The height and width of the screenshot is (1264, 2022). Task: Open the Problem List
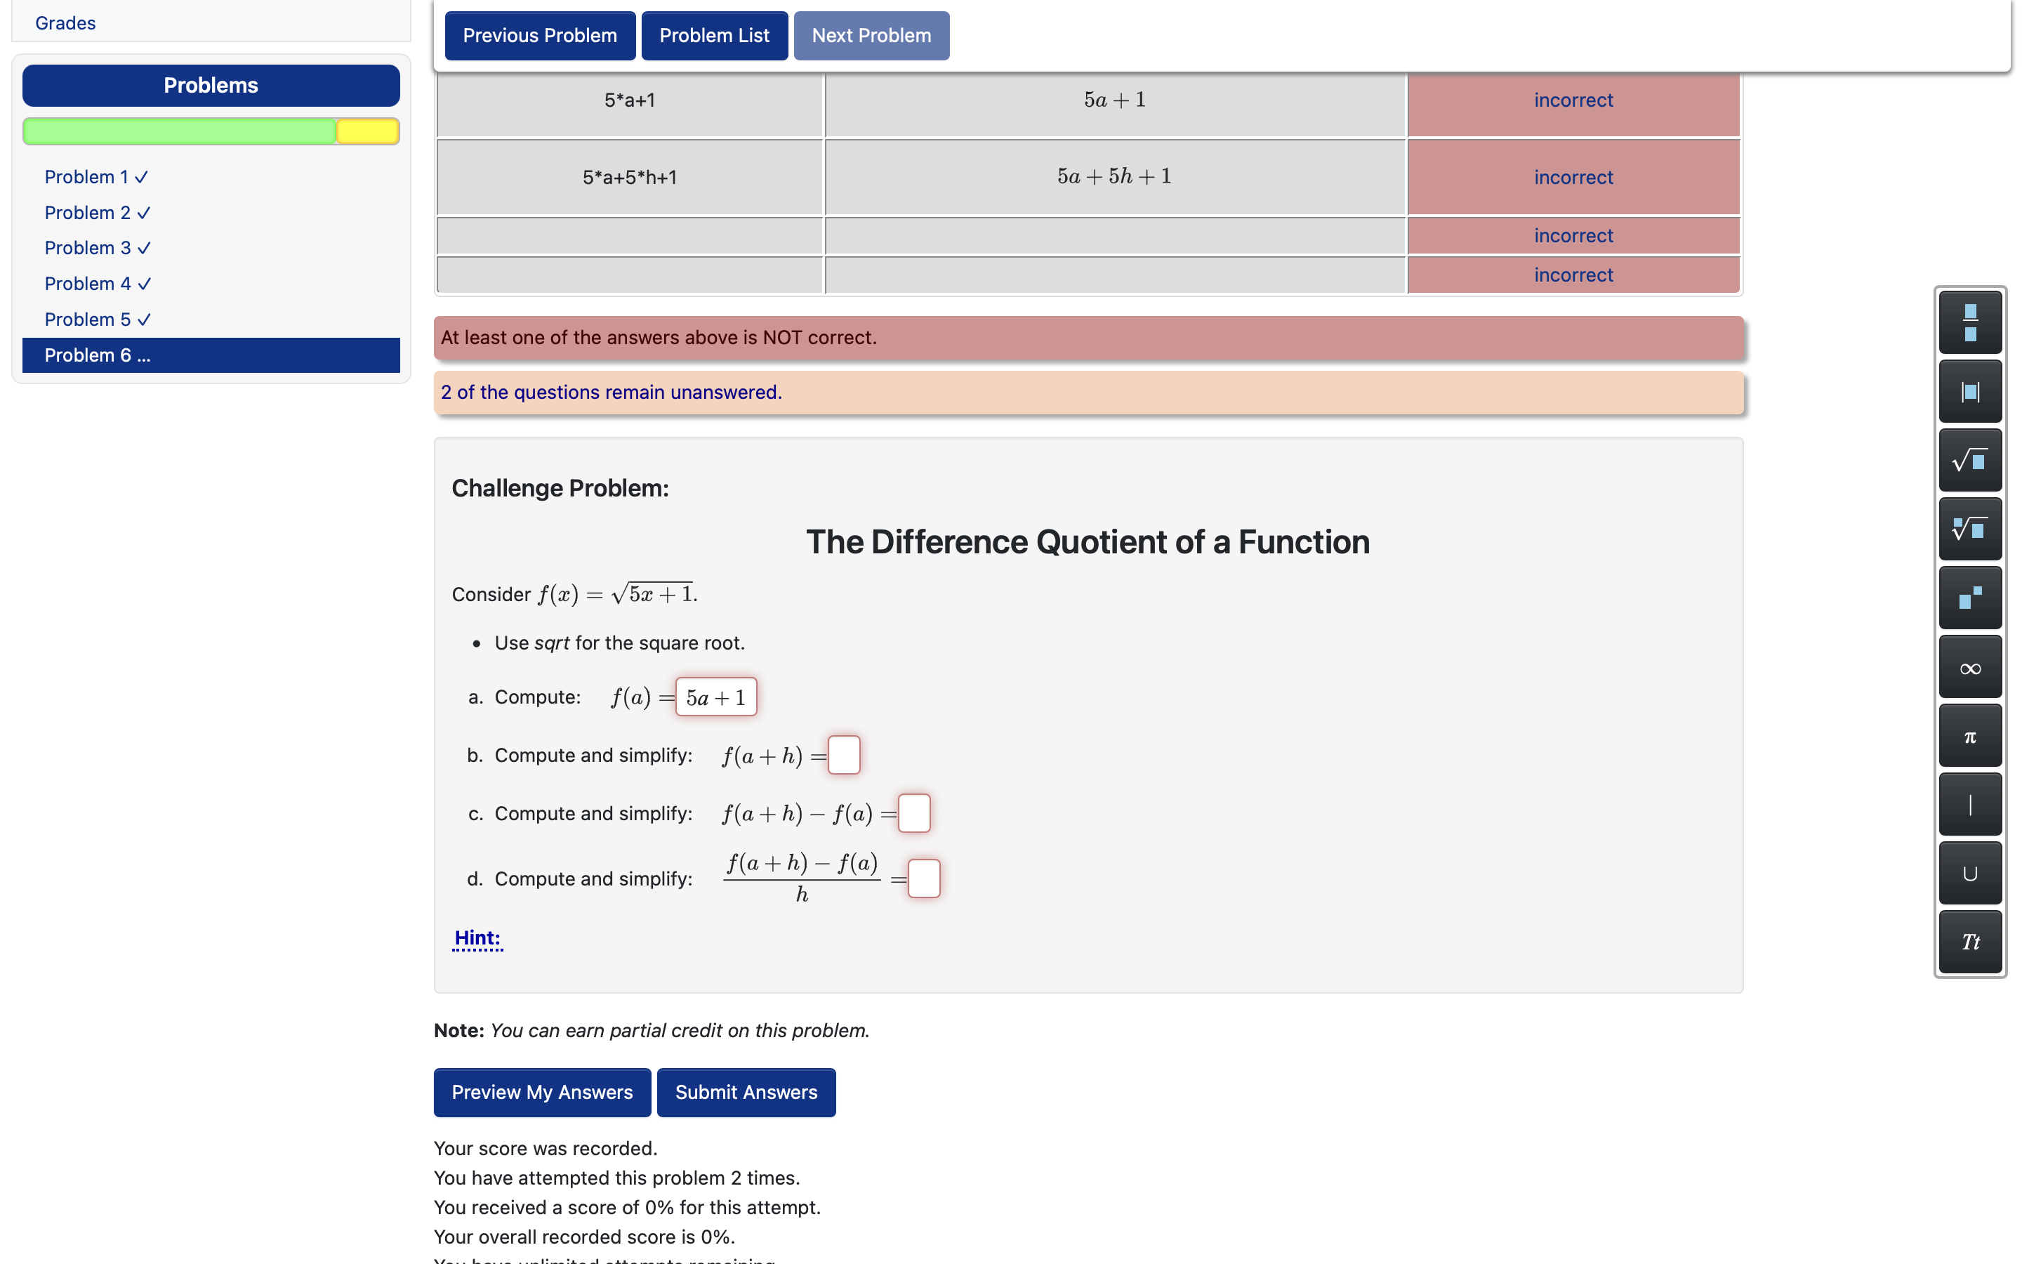(x=715, y=35)
